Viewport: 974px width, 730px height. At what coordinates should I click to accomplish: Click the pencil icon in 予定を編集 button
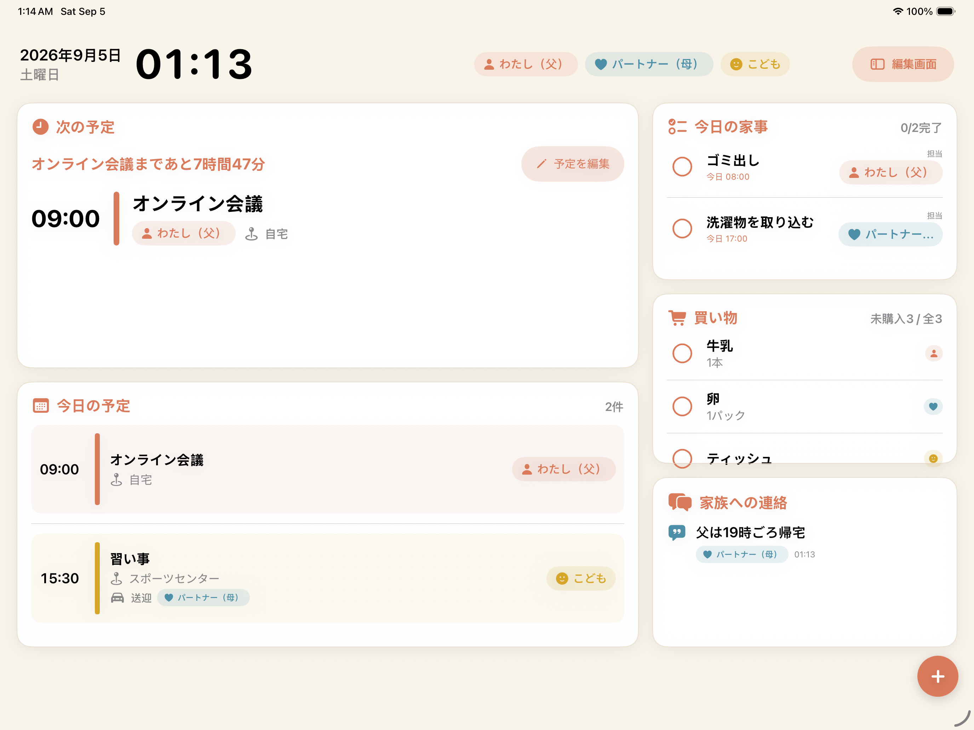(541, 164)
